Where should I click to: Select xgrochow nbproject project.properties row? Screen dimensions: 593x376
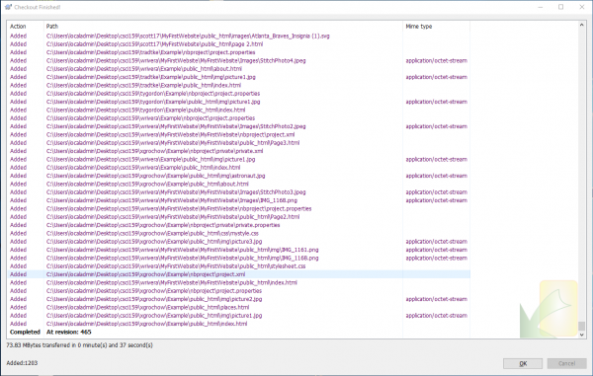tap(239, 291)
